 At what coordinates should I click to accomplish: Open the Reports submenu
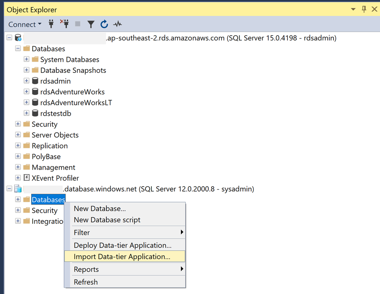(125, 269)
